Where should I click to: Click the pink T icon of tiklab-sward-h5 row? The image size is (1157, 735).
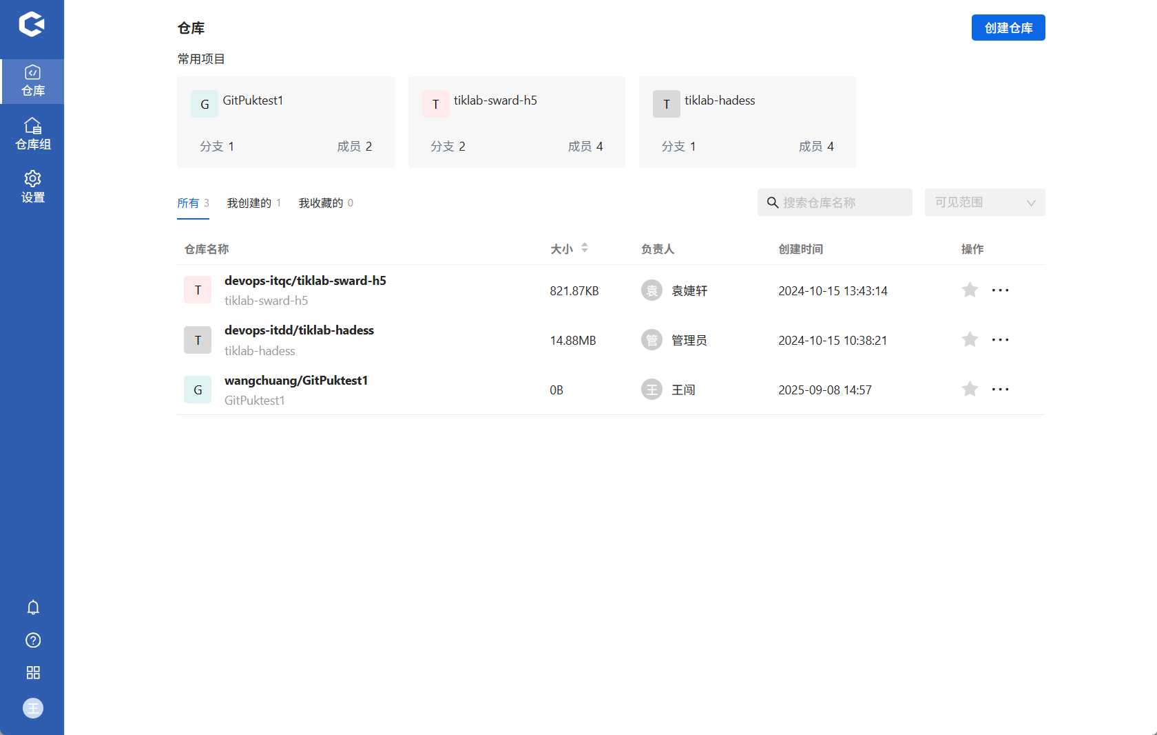click(x=198, y=290)
